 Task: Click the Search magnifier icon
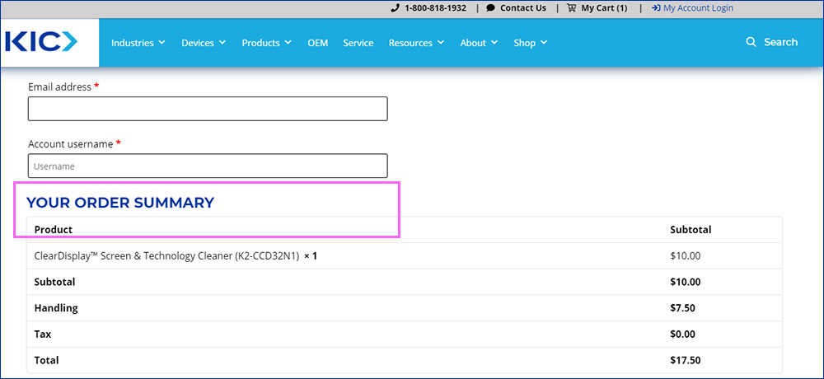(751, 42)
